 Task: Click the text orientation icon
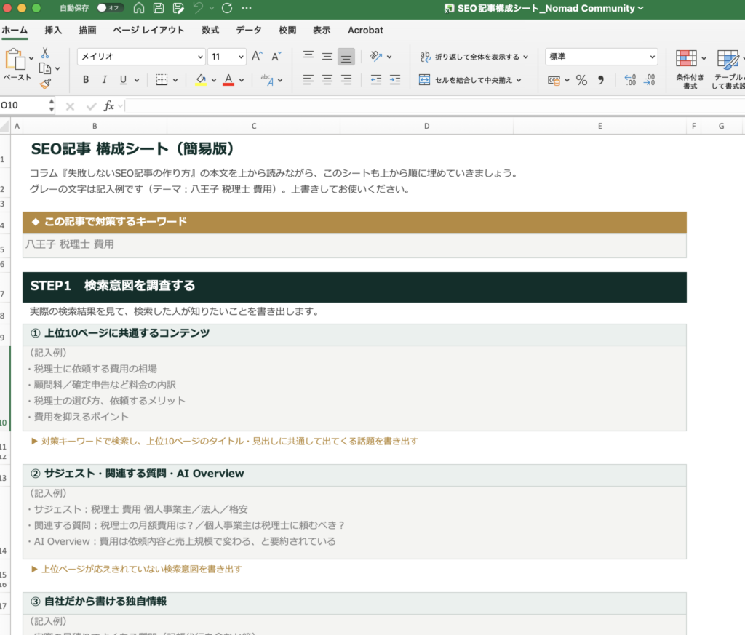[376, 57]
